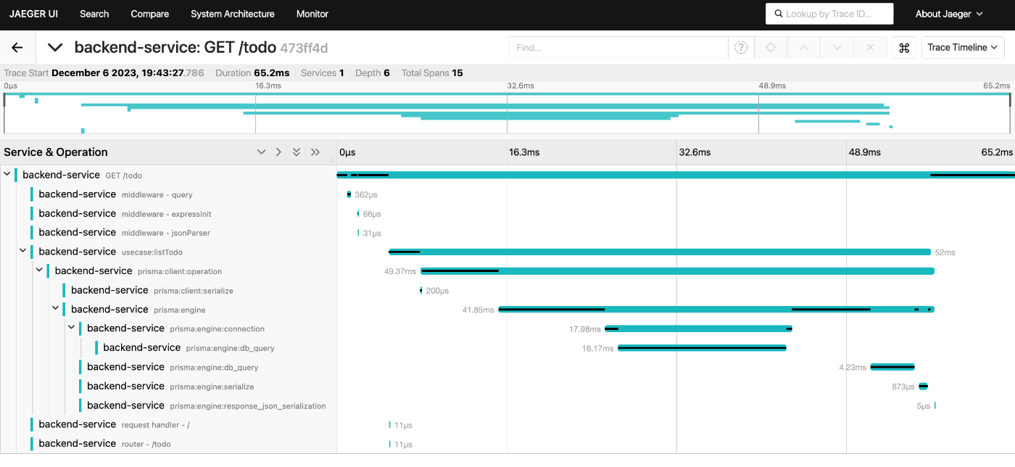Open the Trace Timeline view dropdown
The image size is (1015, 467).
coord(964,48)
